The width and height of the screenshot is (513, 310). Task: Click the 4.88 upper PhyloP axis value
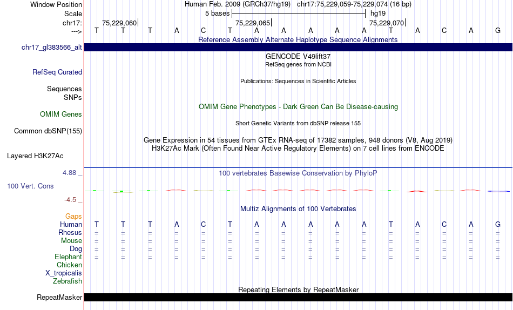(69, 173)
